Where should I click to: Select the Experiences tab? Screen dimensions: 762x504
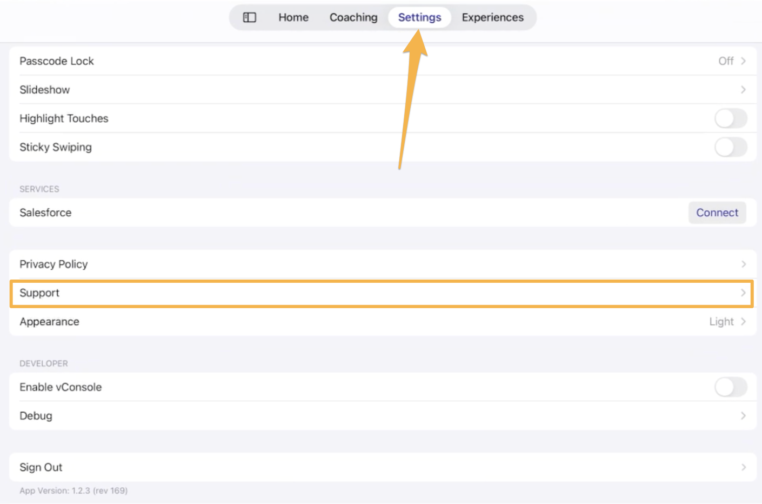pyautogui.click(x=492, y=17)
